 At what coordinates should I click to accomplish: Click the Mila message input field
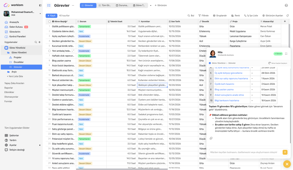click(246, 152)
